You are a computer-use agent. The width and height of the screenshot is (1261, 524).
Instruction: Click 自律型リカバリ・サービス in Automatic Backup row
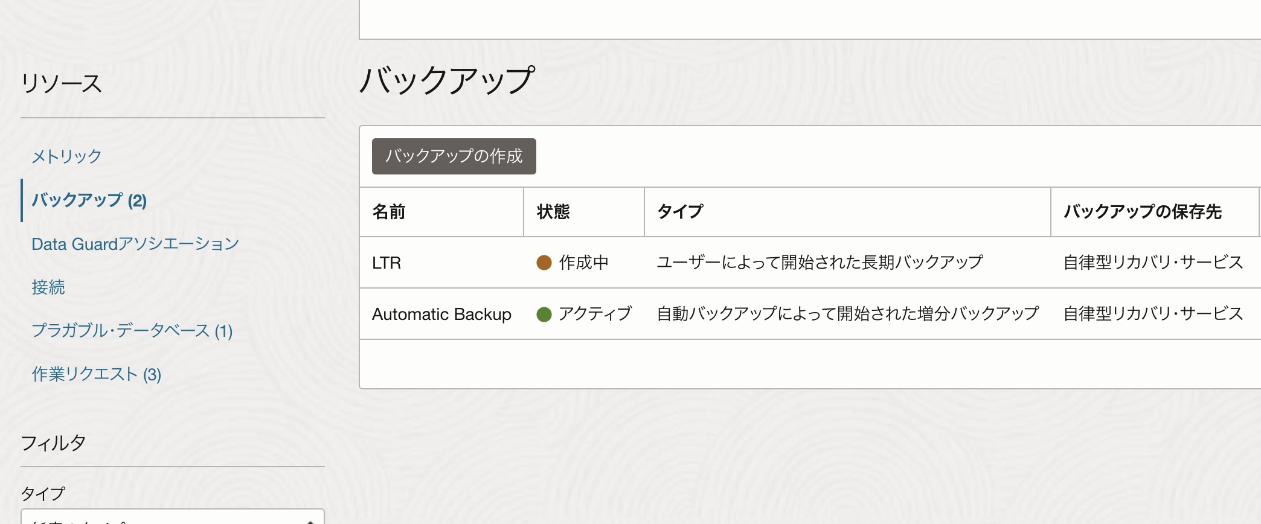click(1153, 314)
